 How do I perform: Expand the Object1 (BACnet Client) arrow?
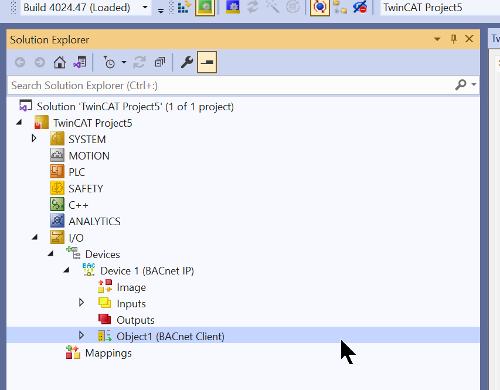81,335
